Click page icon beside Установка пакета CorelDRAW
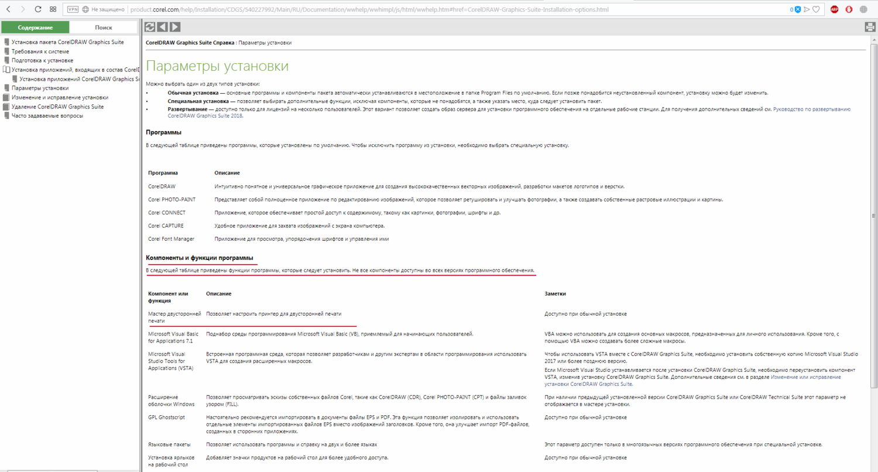 (x=6, y=42)
